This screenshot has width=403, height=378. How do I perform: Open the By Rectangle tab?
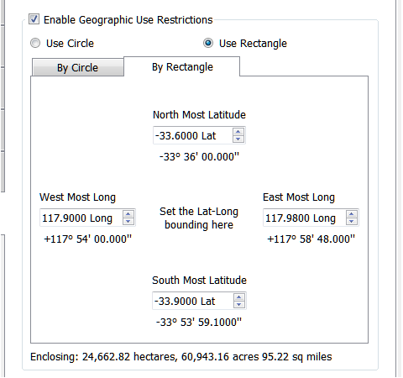coord(182,66)
